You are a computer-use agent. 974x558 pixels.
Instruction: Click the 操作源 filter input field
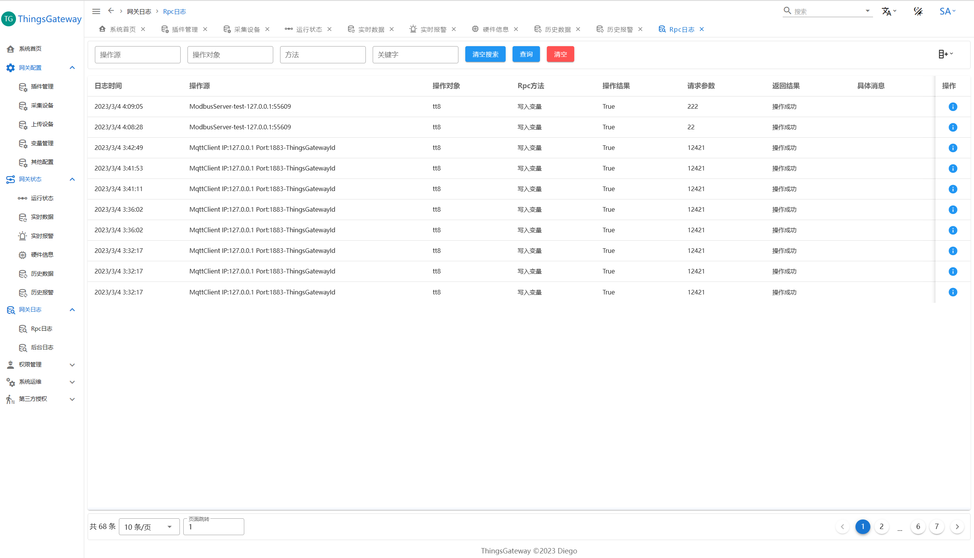pos(138,55)
